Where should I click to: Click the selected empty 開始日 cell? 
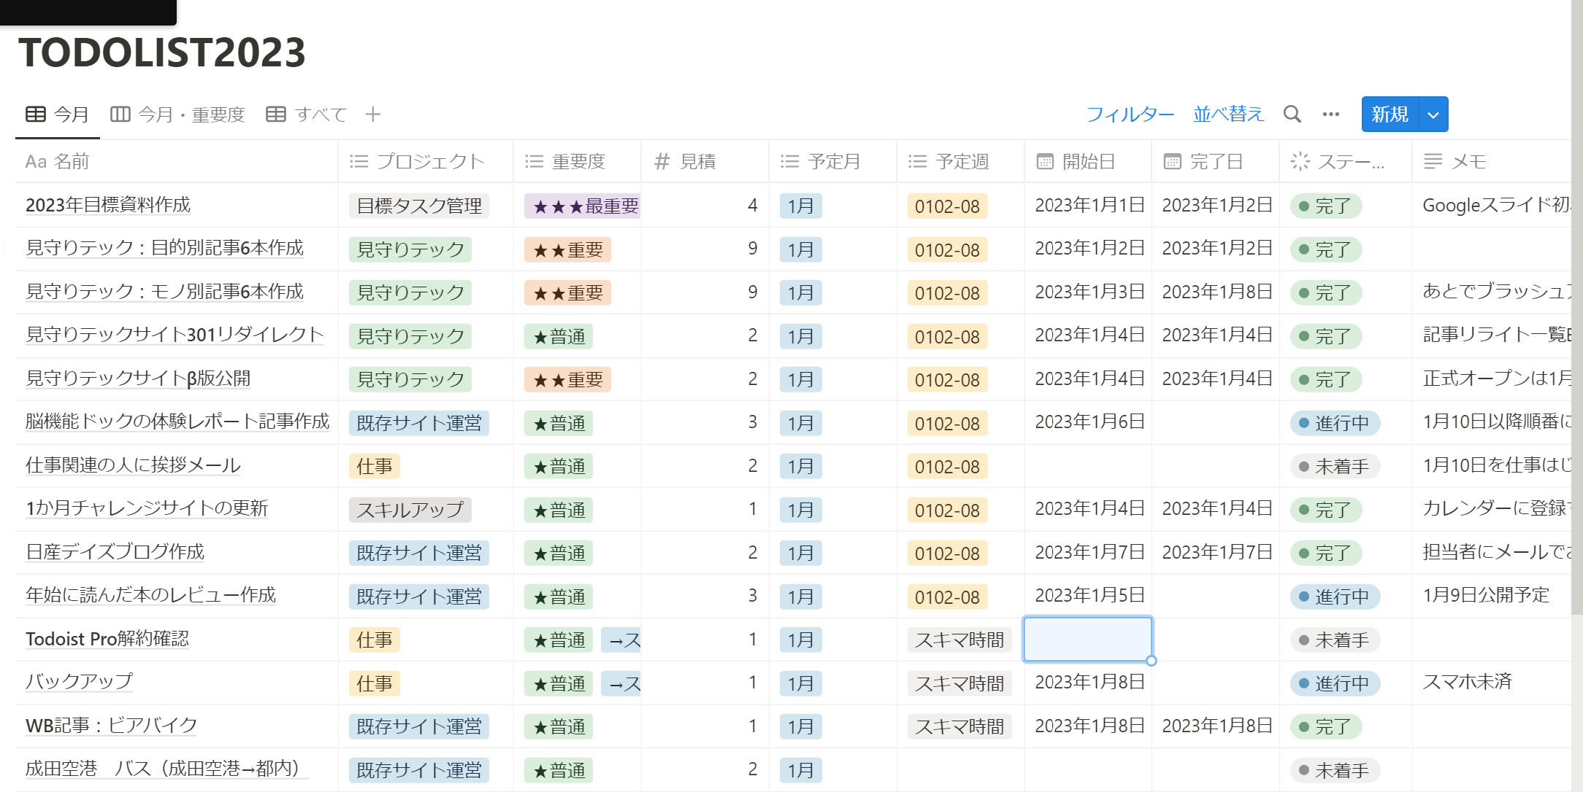tap(1086, 639)
